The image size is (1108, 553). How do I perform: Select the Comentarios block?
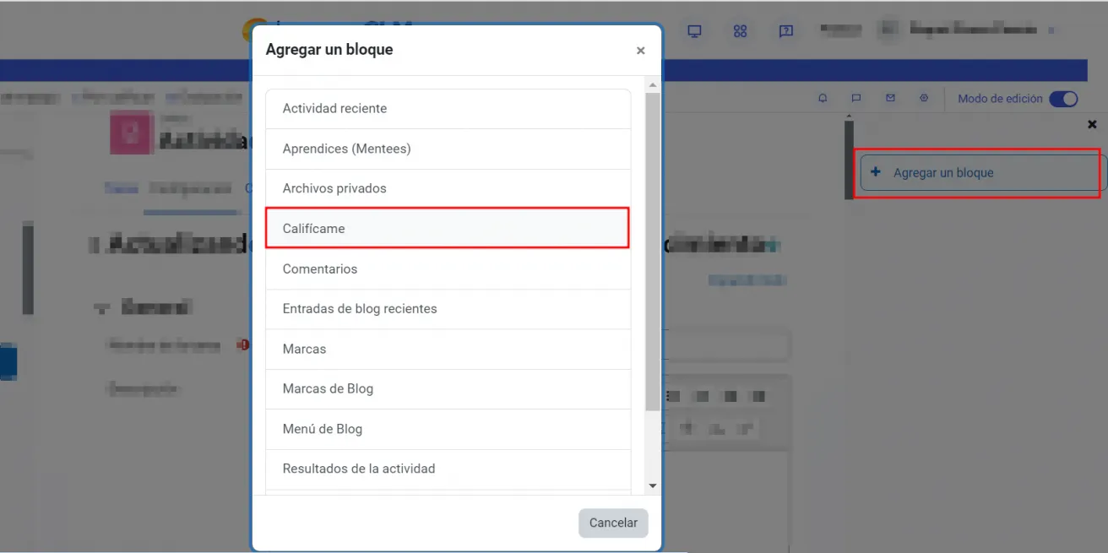(x=448, y=268)
